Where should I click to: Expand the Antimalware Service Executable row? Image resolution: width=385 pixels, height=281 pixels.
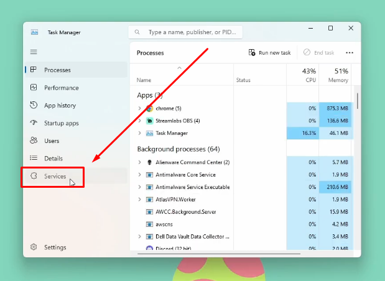pyautogui.click(x=139, y=187)
